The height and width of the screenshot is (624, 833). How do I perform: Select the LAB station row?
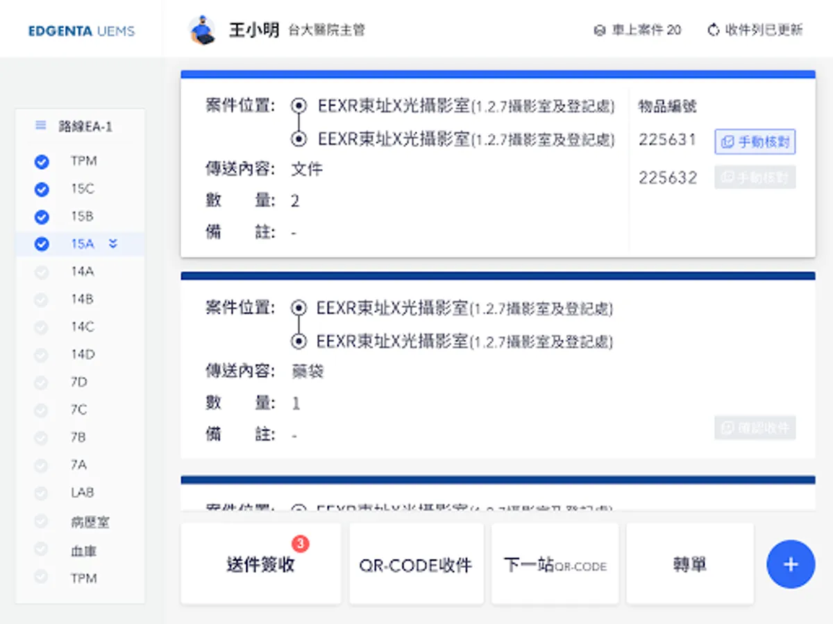pyautogui.click(x=80, y=493)
